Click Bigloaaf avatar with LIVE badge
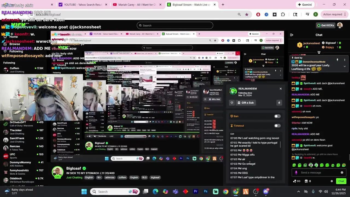 (58, 172)
